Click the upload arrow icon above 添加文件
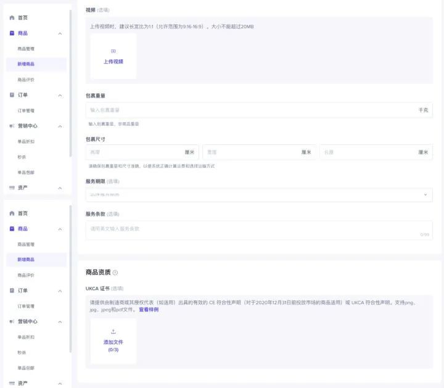Image resolution: width=444 pixels, height=388 pixels. coord(113,331)
